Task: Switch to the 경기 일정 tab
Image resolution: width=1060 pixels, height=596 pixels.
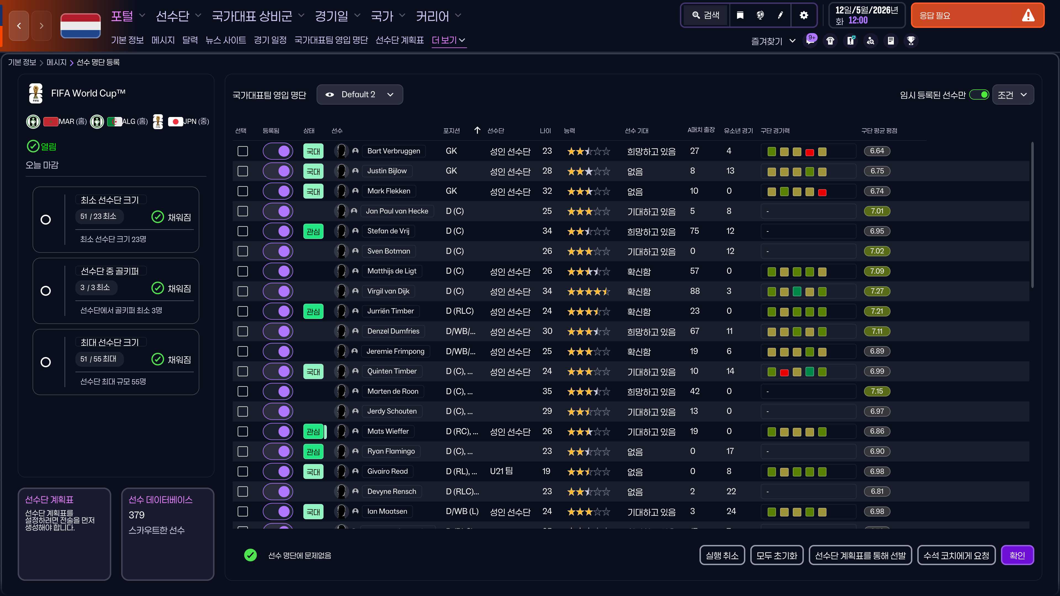Action: point(270,40)
